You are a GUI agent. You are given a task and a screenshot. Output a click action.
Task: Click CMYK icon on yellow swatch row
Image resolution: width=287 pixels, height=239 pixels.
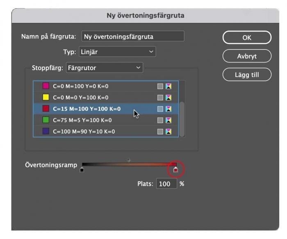tap(169, 98)
